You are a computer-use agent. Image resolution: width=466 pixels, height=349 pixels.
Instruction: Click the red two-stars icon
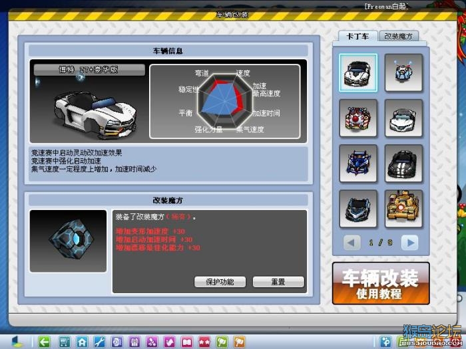204,342
